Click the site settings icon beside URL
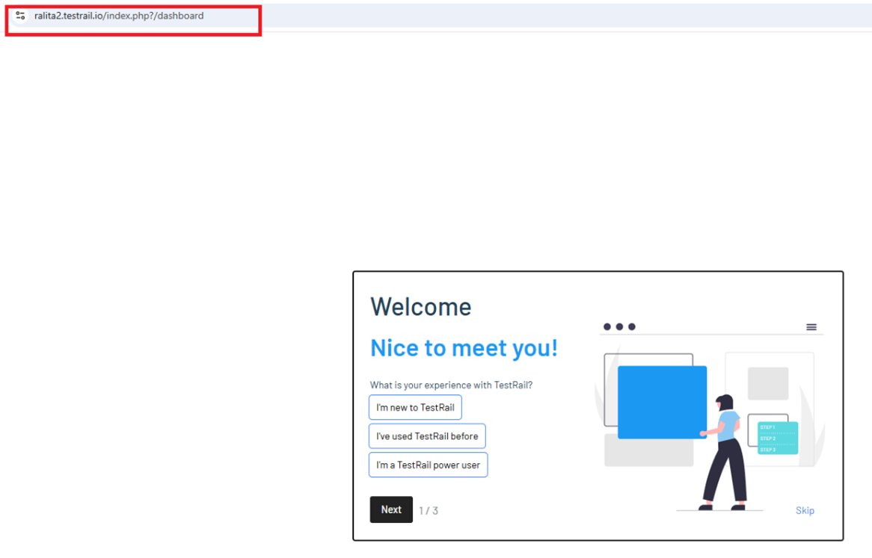Image resolution: width=872 pixels, height=558 pixels. [21, 16]
